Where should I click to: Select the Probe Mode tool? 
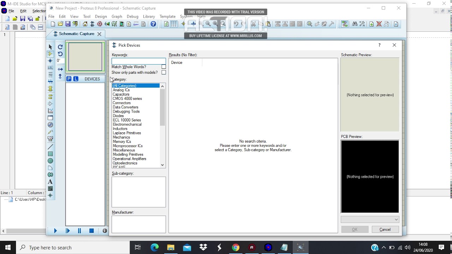(x=50, y=132)
